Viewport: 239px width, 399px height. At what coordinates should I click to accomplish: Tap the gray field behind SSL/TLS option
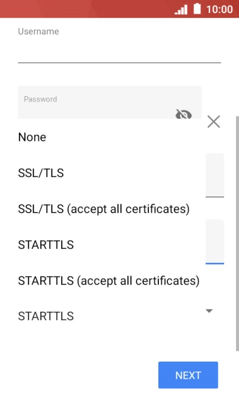215,175
